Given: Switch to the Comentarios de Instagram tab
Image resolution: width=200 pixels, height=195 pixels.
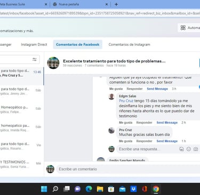Looking at the screenshot, I should (x=129, y=45).
